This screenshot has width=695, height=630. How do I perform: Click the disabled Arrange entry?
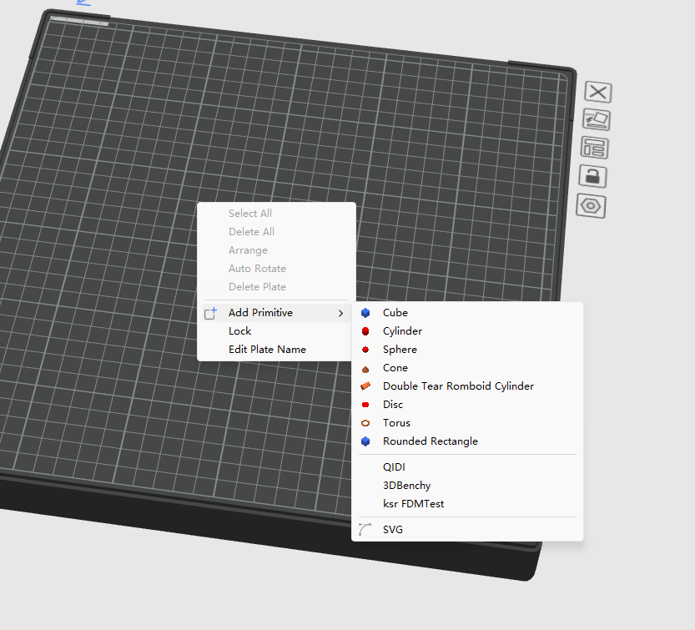coord(276,250)
